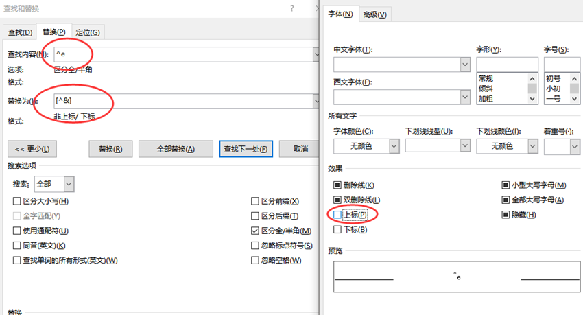The width and height of the screenshot is (583, 315).
Task: Open the 定位(G) tab
Action: point(88,32)
